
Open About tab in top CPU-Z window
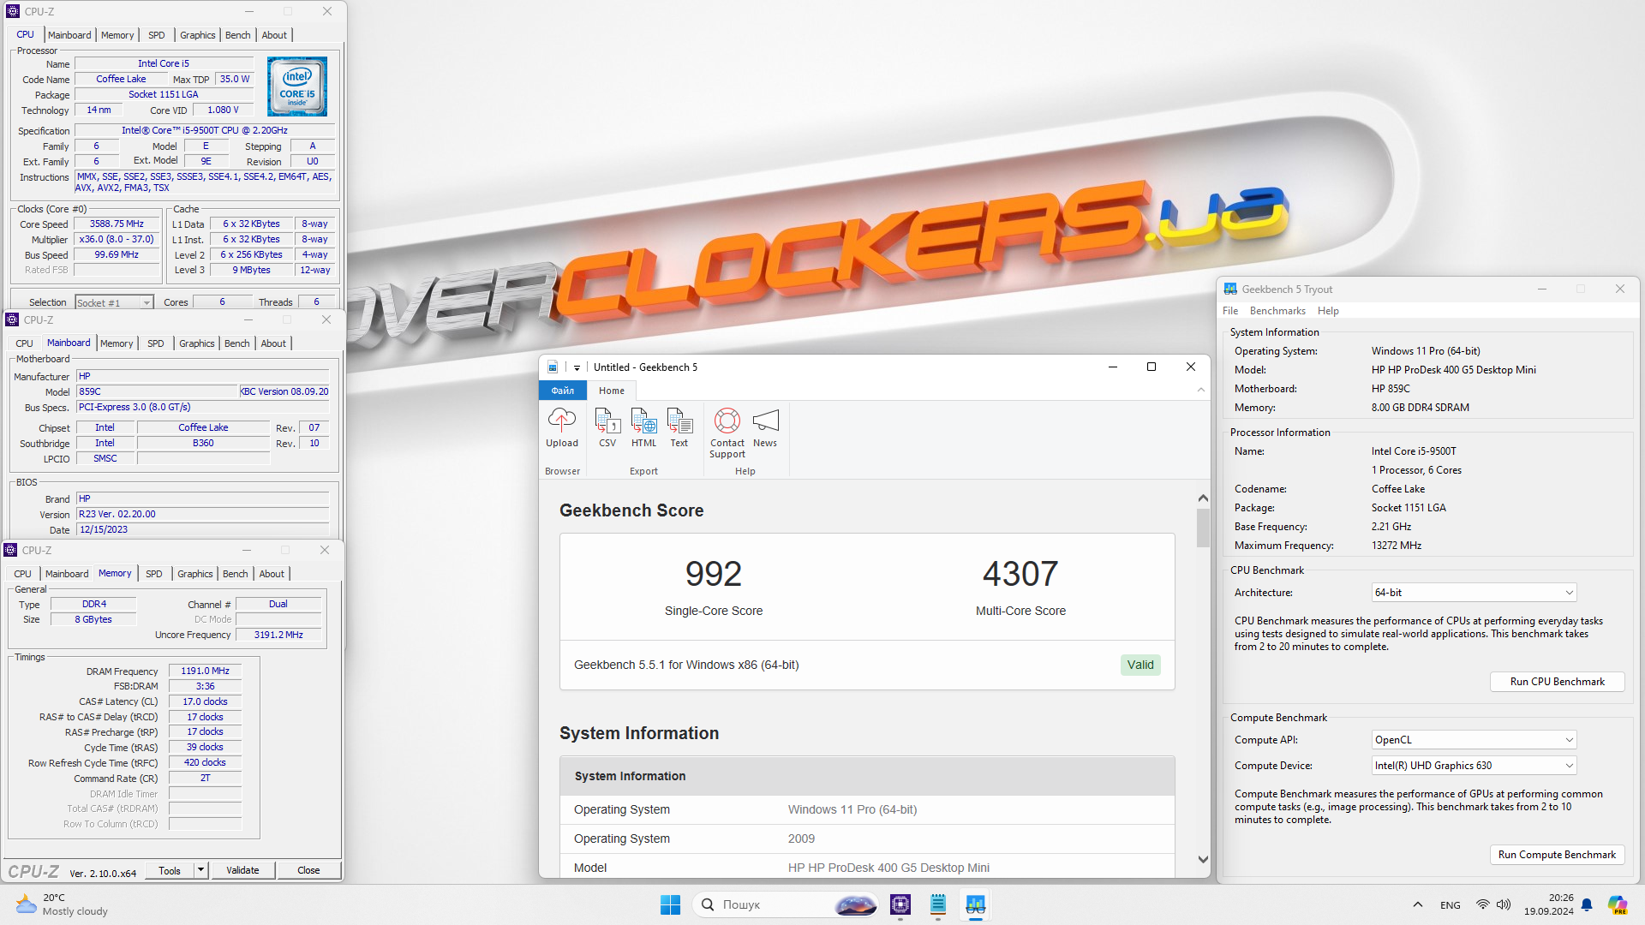pyautogui.click(x=274, y=35)
